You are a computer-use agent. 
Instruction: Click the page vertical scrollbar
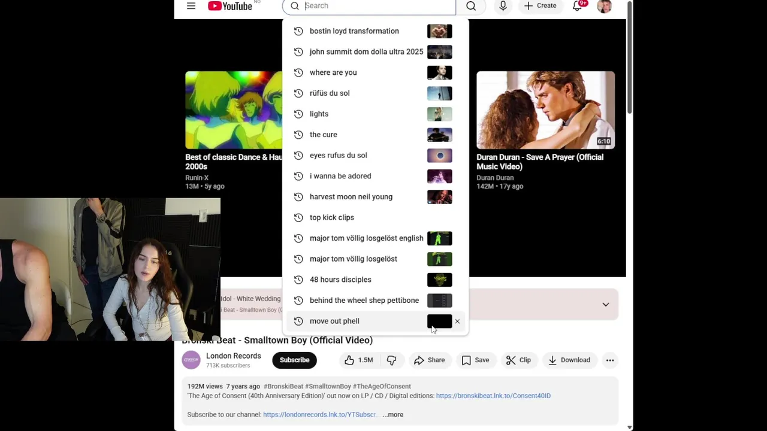click(x=629, y=57)
